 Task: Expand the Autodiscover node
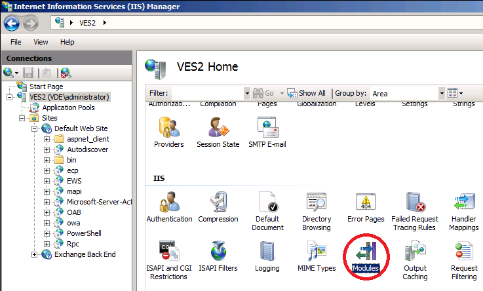click(47, 149)
